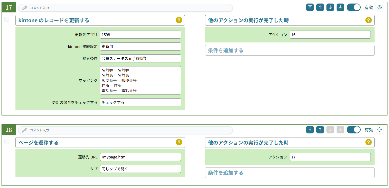Open help for action 17 completion condition
The image size is (389, 188).
tap(368, 20)
